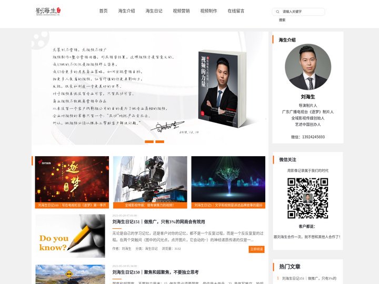
Task: Open the 逐梦 featured thumbnail
Action: 72,179
